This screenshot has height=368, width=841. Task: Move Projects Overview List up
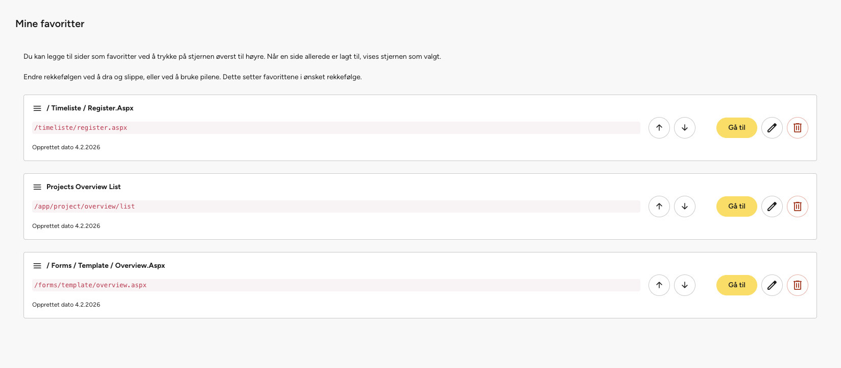[659, 206]
